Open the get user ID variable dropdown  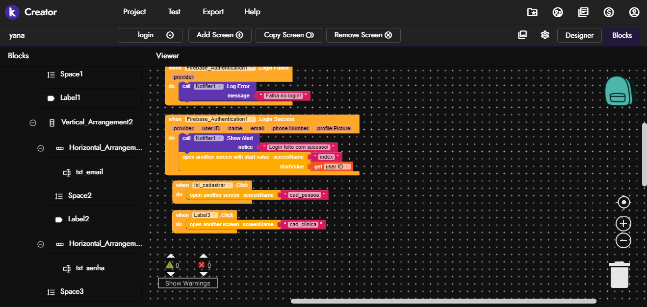click(337, 166)
